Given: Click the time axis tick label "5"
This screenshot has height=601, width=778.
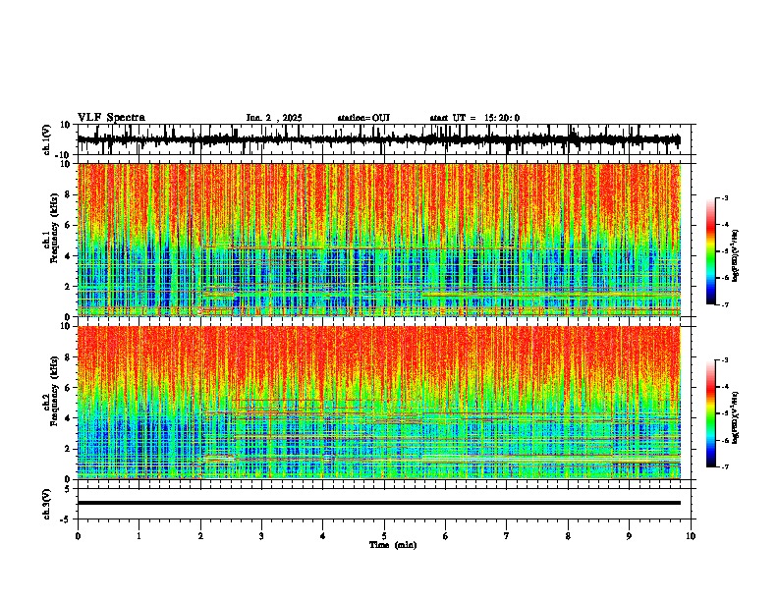Looking at the screenshot, I should pyautogui.click(x=384, y=536).
